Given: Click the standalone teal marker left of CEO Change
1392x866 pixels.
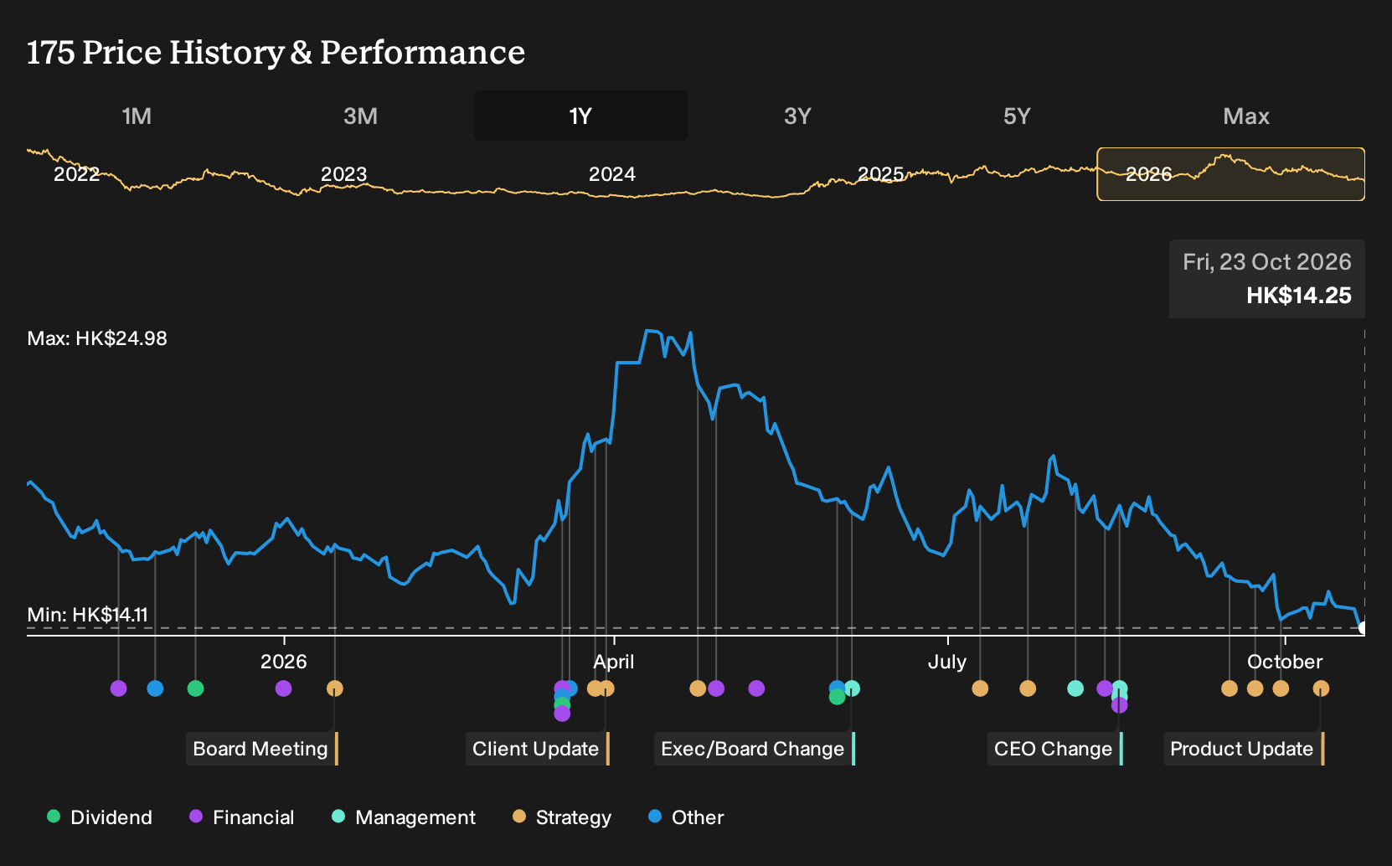Looking at the screenshot, I should tap(1075, 688).
